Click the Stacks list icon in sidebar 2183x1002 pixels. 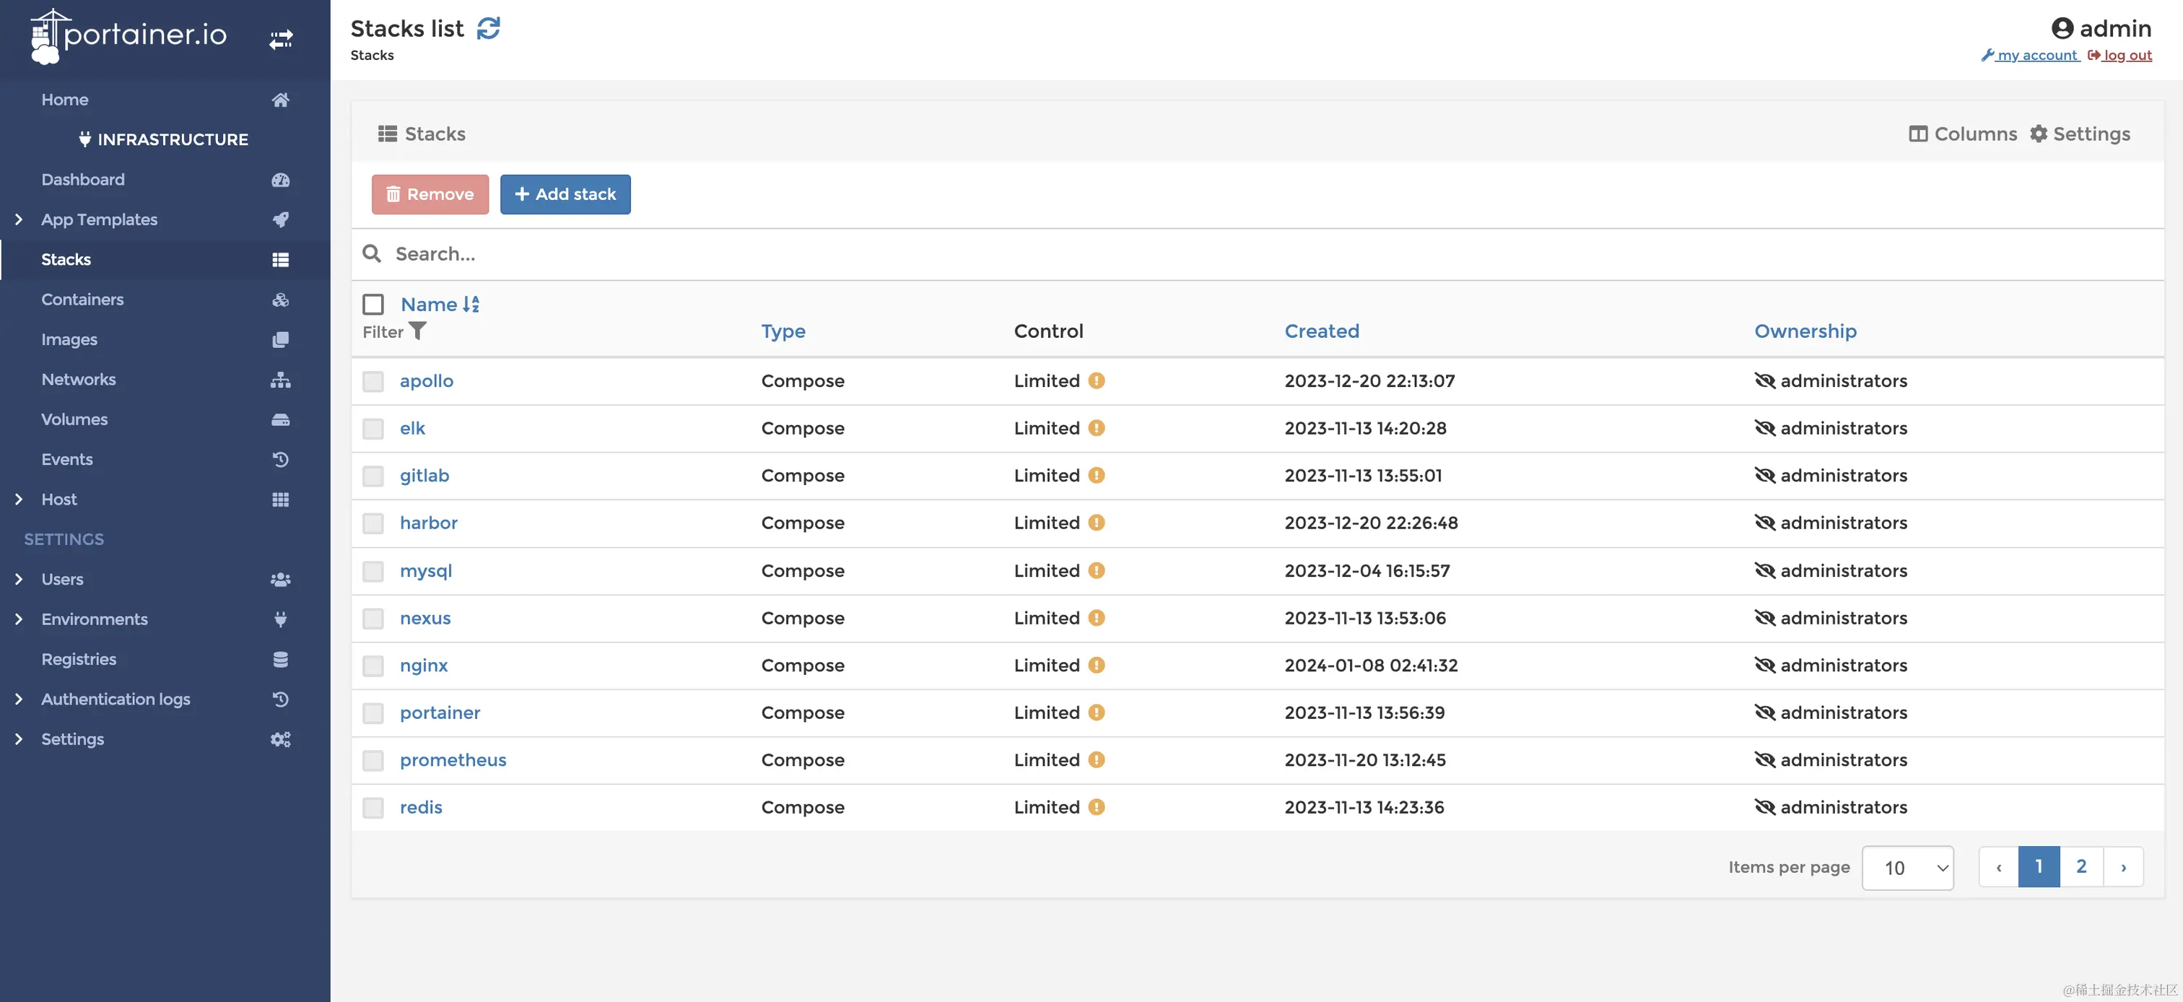281,259
